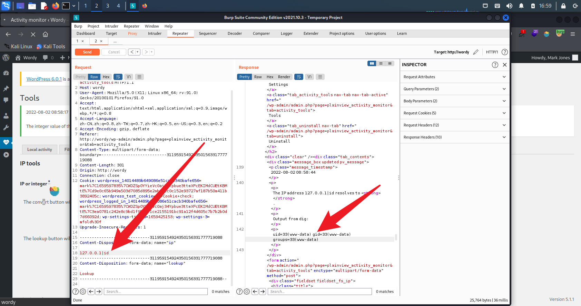Click the Cancel request button

(x=114, y=52)
